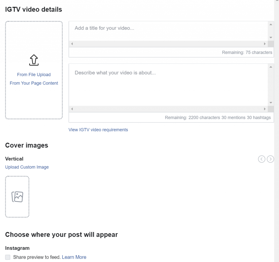Click the Choose where your post will appear heading
279x262 pixels.
[x=61, y=234]
